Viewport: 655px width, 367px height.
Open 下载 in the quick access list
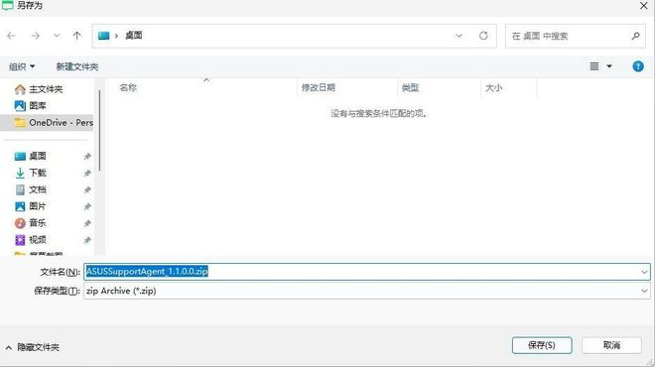[30, 173]
